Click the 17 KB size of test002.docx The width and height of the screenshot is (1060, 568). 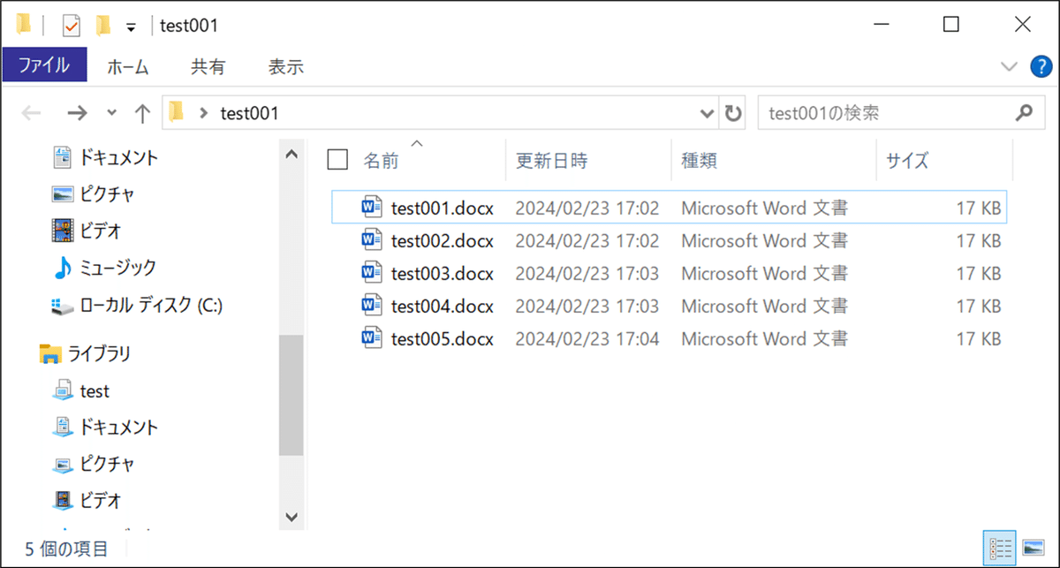click(x=979, y=241)
